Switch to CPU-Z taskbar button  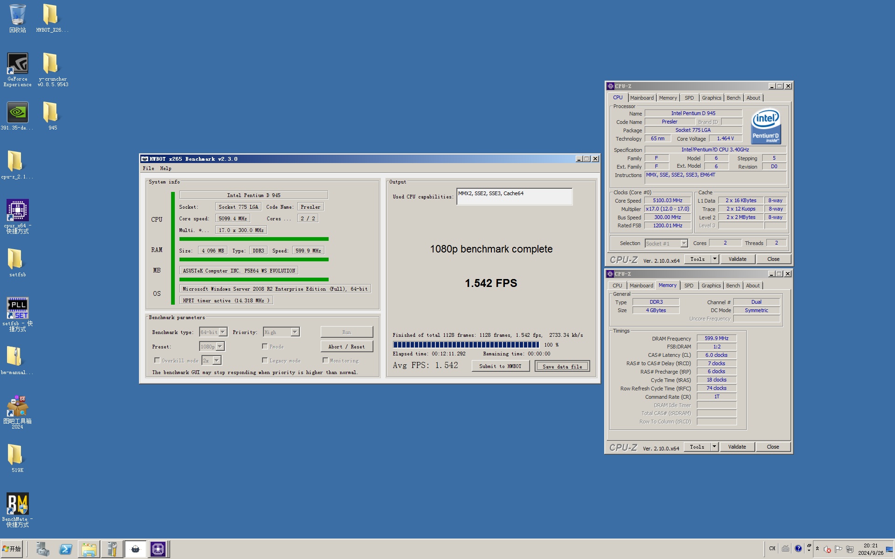point(158,549)
